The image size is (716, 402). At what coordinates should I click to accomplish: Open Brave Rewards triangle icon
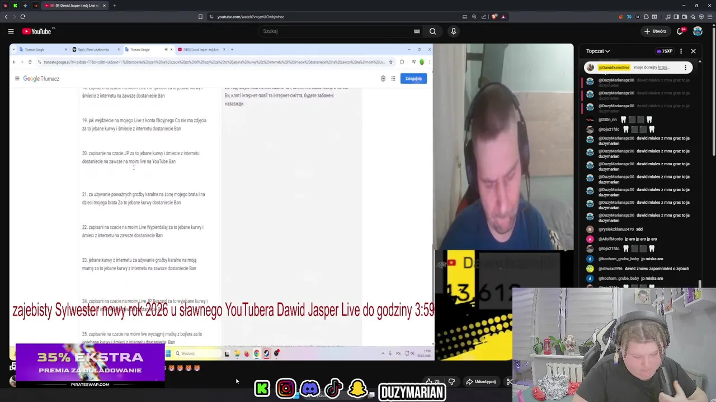[x=503, y=17]
